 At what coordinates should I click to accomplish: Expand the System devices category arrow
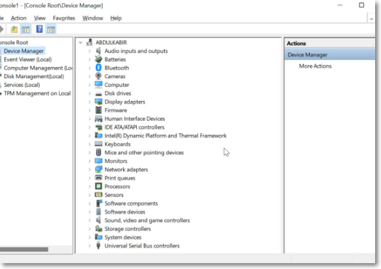point(89,237)
